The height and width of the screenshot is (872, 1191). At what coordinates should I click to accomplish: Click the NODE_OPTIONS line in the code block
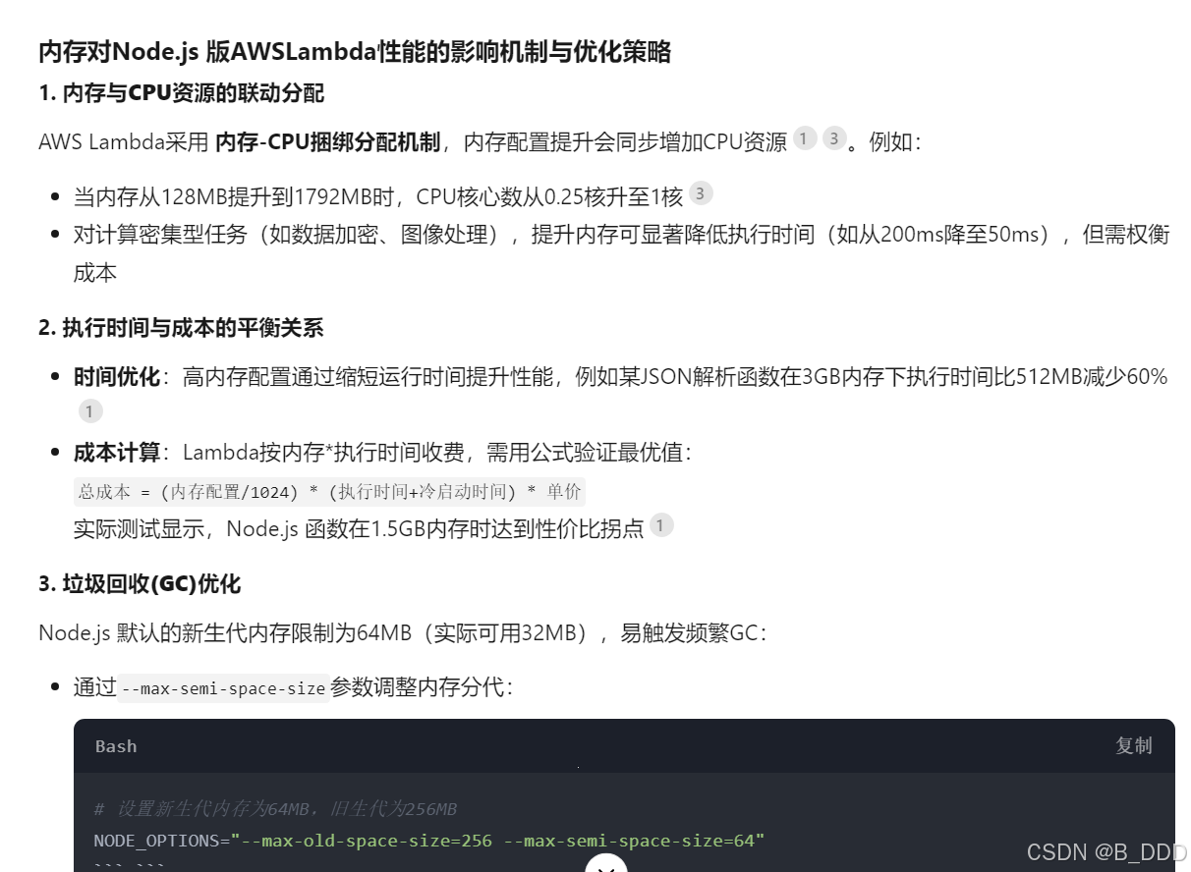click(429, 841)
